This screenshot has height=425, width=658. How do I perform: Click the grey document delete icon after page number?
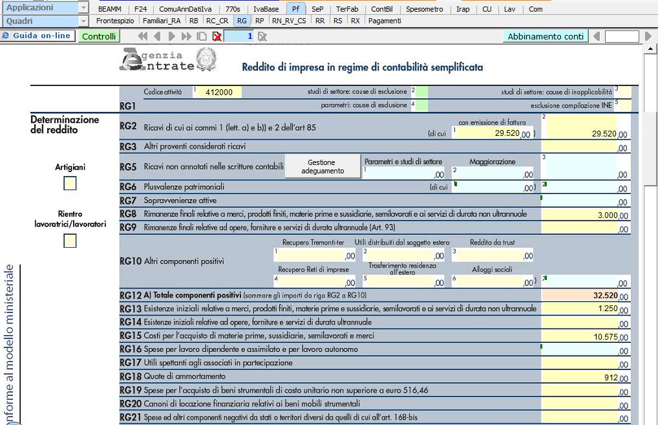pos(262,36)
